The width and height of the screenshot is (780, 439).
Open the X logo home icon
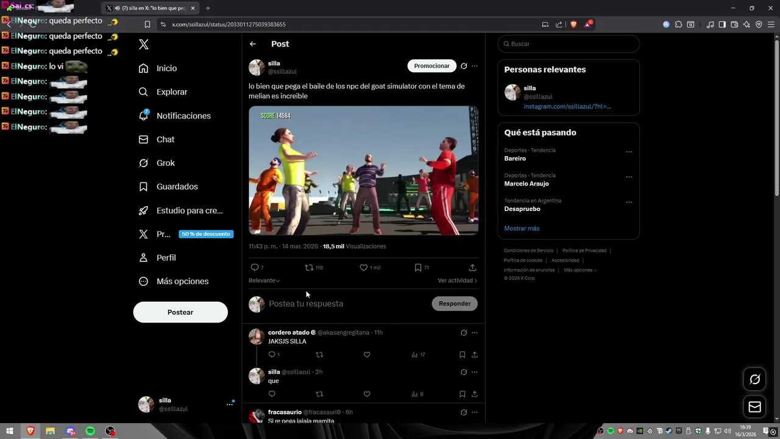pos(143,45)
